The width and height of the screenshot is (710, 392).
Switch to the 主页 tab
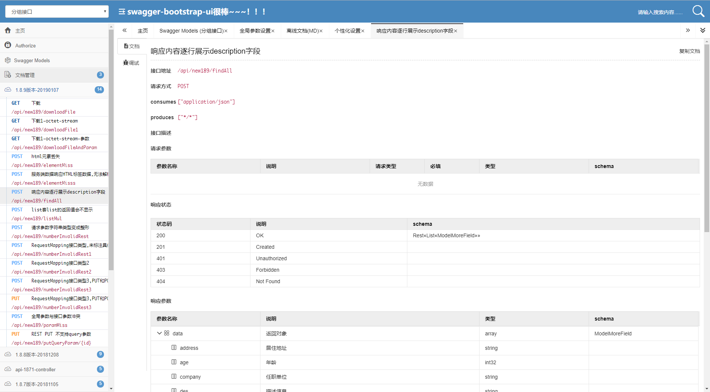coord(143,31)
